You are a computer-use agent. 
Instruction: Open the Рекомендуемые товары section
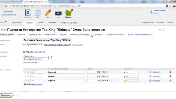pos(80,35)
